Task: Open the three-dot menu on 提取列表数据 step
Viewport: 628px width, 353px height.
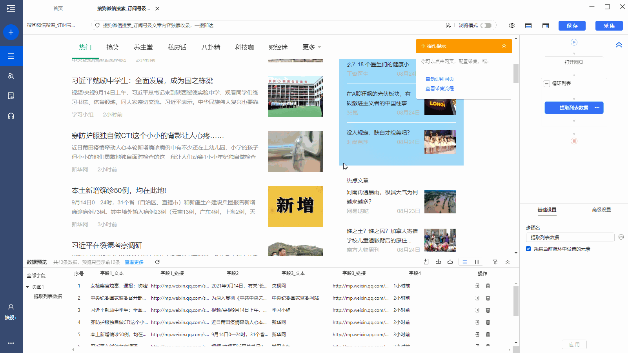Action: point(597,107)
